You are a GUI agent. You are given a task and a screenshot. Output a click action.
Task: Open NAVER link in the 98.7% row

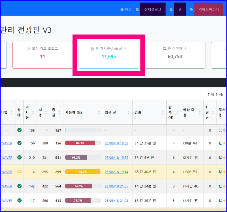tap(7, 172)
